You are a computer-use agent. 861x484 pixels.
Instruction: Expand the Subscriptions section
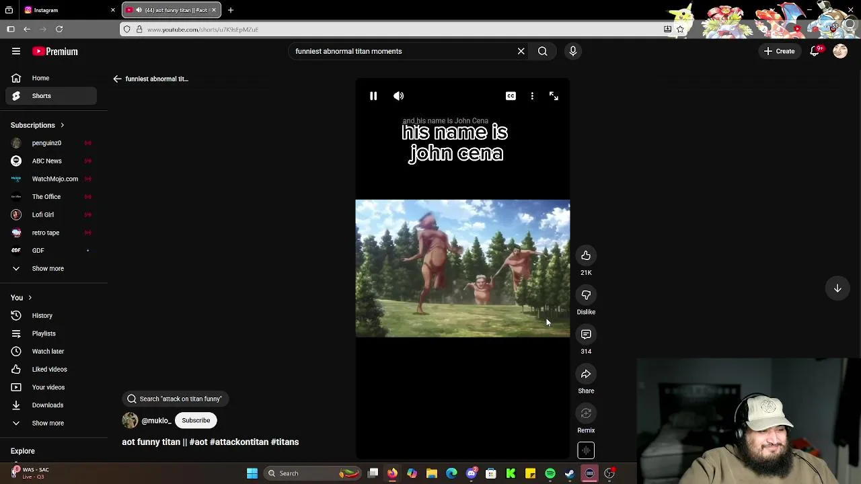coord(38,125)
